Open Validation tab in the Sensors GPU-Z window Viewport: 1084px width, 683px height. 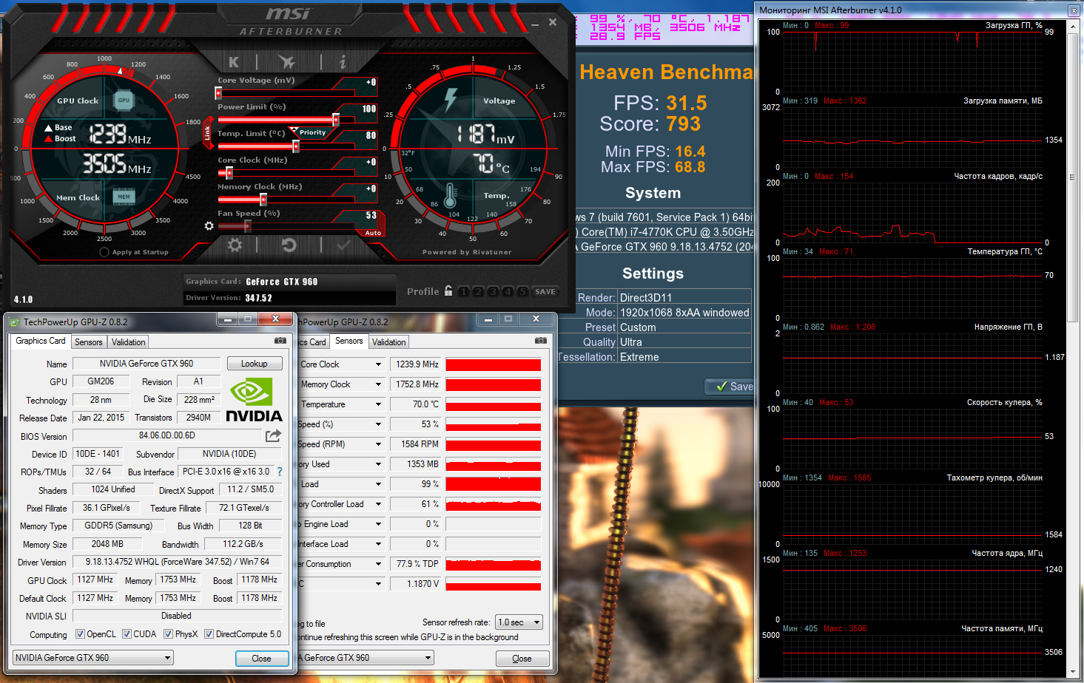tap(389, 342)
